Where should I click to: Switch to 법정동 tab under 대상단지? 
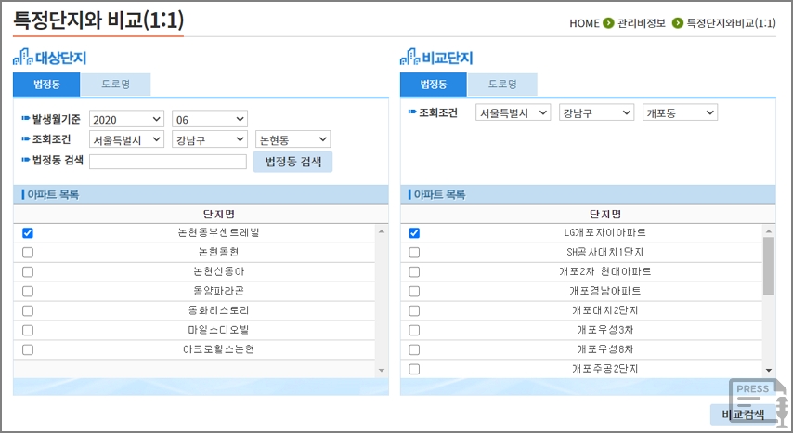[x=46, y=85]
